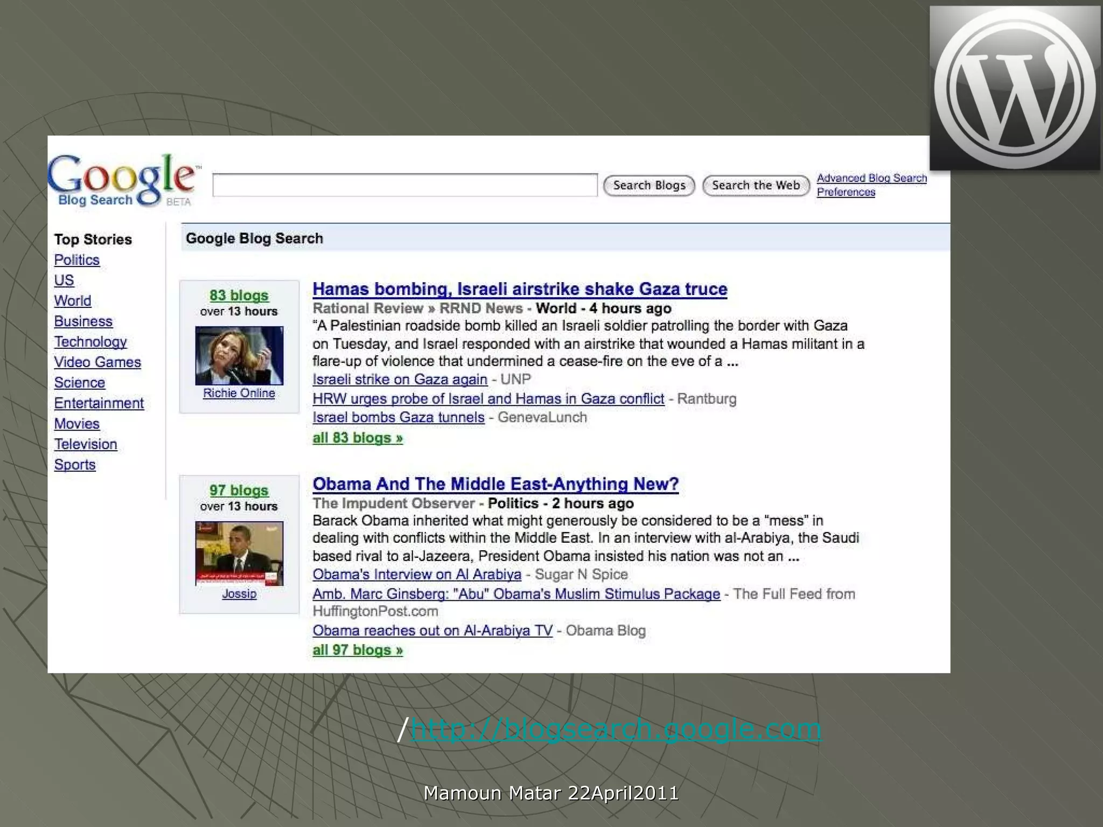1103x827 pixels.
Task: Click the 97 blogs count link
Action: [x=239, y=490]
